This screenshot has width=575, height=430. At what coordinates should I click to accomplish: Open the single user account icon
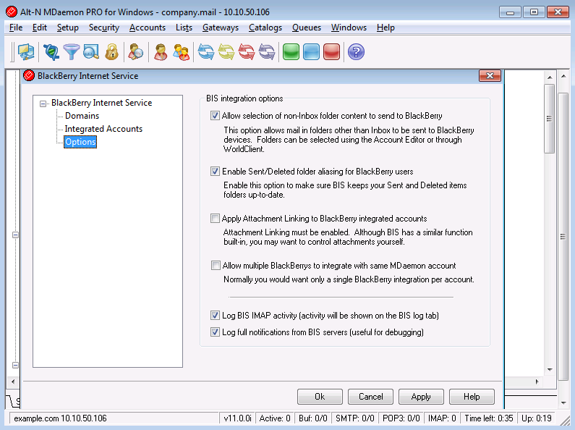pyautogui.click(x=161, y=51)
